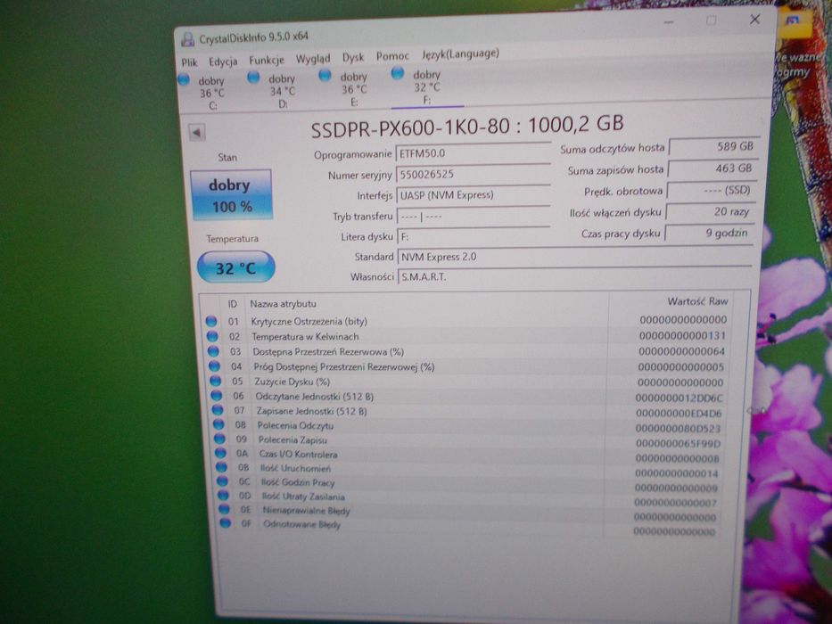Click status orb for attribute 04
Viewport: 832px width, 624px height.
click(214, 366)
